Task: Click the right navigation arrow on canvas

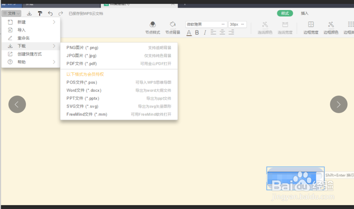Action: point(338,104)
